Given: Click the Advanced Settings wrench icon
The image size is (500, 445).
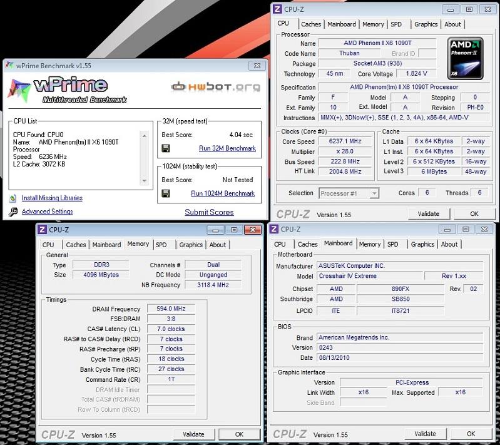Looking at the screenshot, I should [13, 212].
